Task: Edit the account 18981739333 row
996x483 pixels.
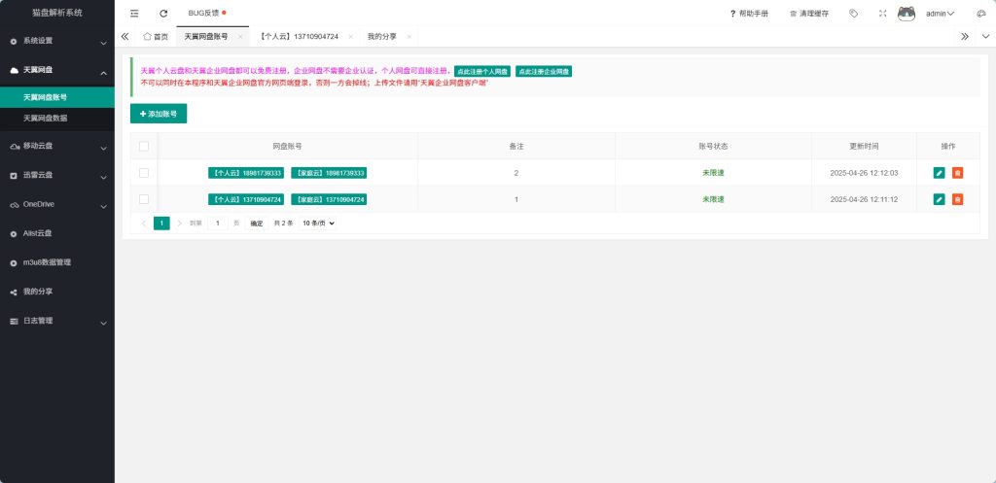Action: tap(939, 173)
